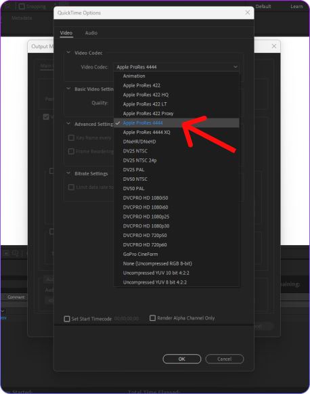Choose Apple ProRes 422 Proxy
Viewport: 310px width, 394px height.
pos(177,114)
